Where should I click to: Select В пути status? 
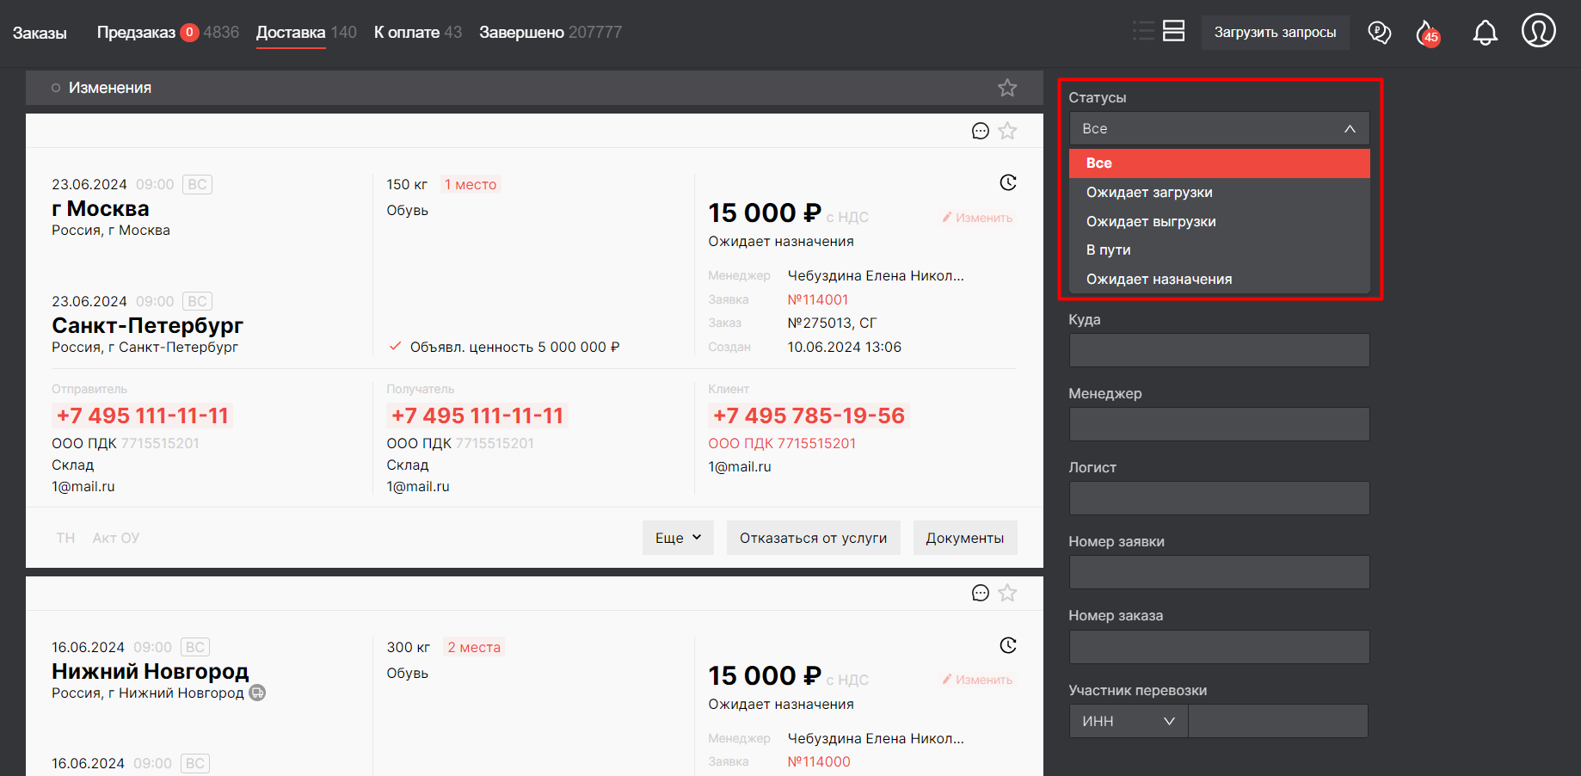[x=1219, y=250]
